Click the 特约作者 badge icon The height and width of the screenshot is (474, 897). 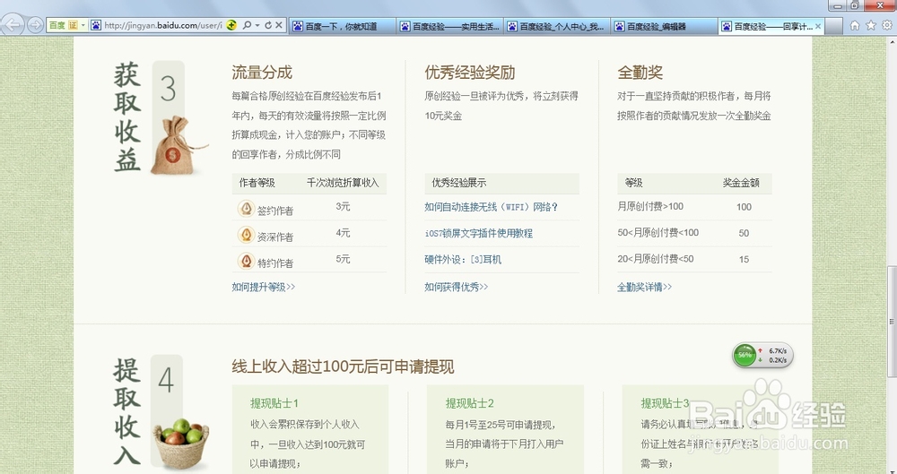[x=246, y=262]
